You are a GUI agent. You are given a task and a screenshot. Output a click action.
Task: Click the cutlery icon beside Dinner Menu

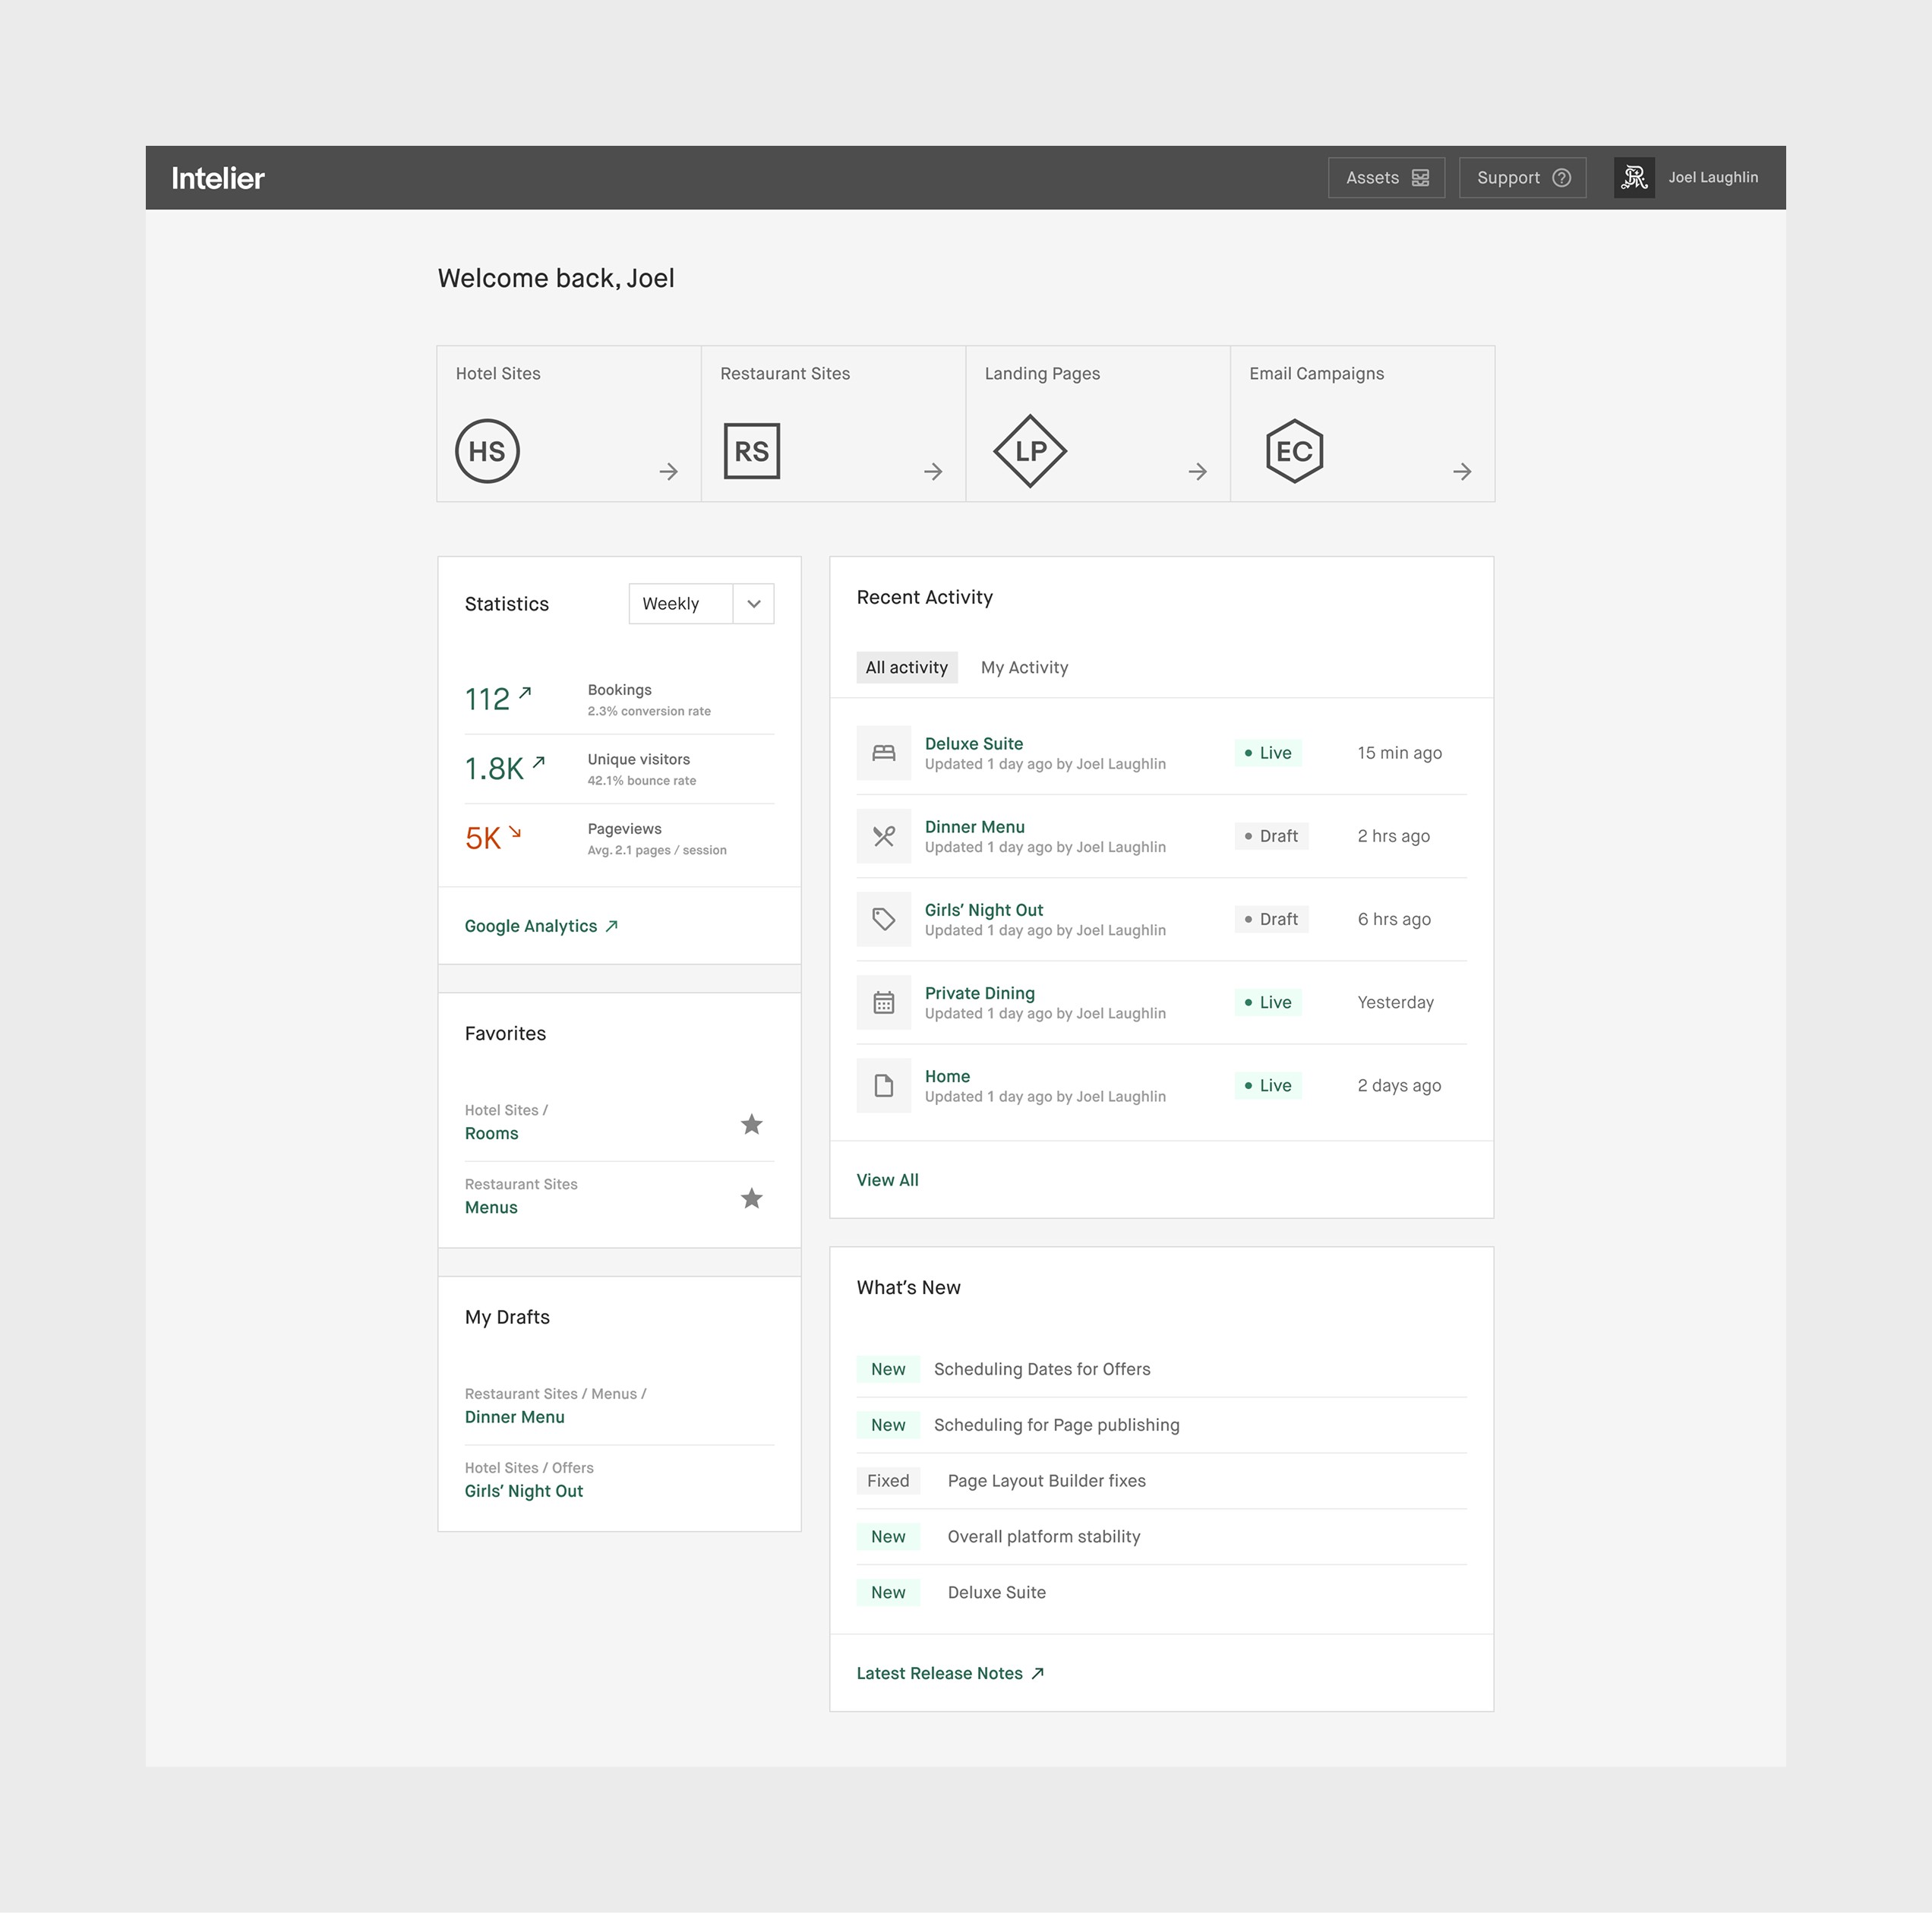point(884,836)
